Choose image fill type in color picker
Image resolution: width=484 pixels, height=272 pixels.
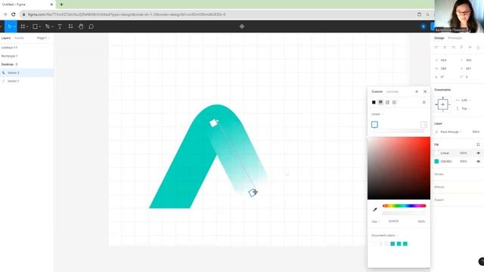pyautogui.click(x=387, y=102)
